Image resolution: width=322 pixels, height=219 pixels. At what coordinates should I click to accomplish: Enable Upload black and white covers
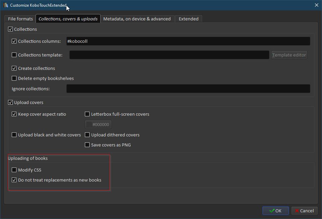click(14, 135)
